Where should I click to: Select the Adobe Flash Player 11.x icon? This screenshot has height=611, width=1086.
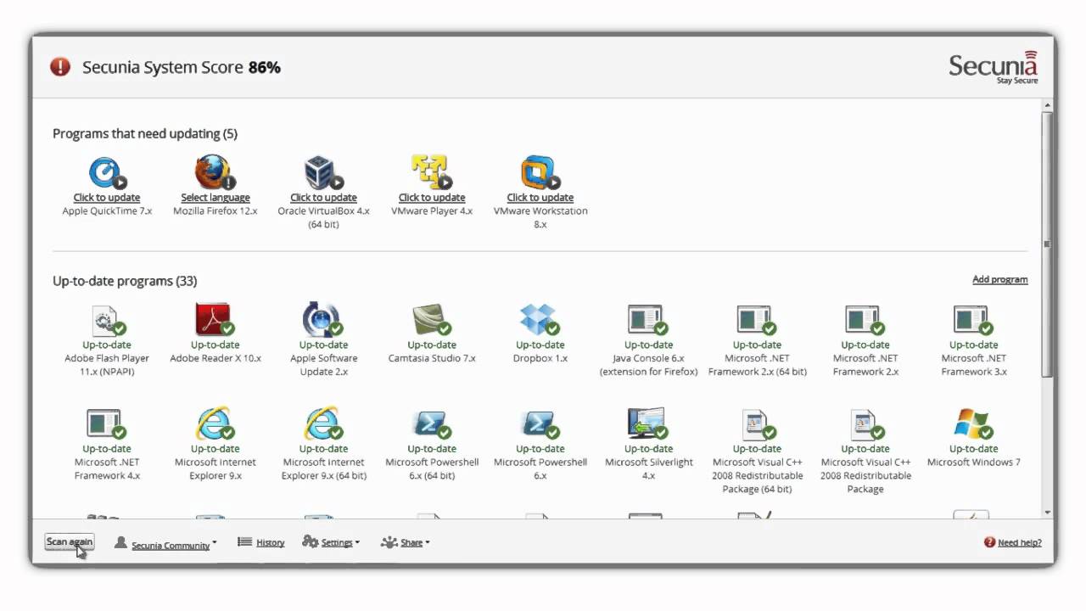coord(107,320)
